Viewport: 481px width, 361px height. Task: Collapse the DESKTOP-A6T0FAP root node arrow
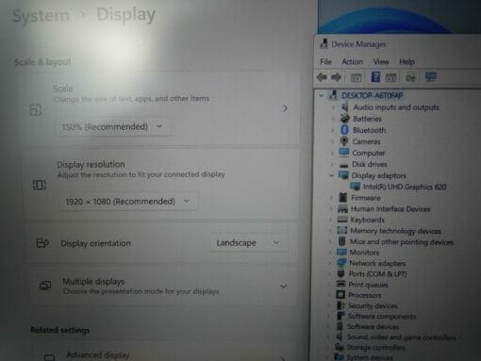point(321,95)
